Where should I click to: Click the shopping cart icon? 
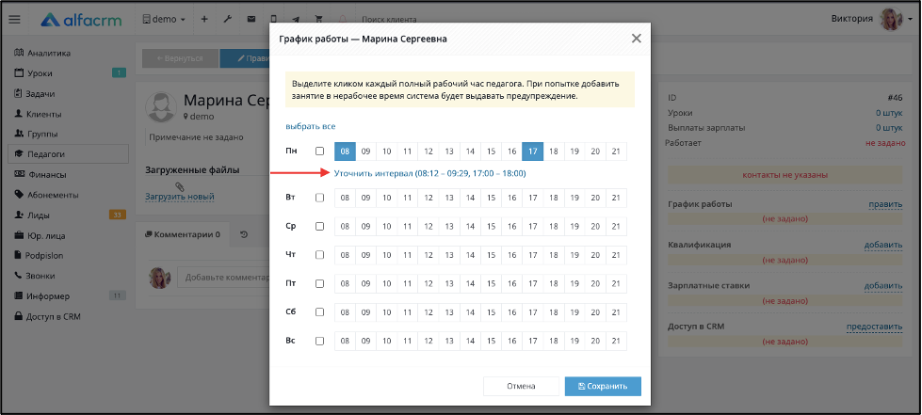318,19
